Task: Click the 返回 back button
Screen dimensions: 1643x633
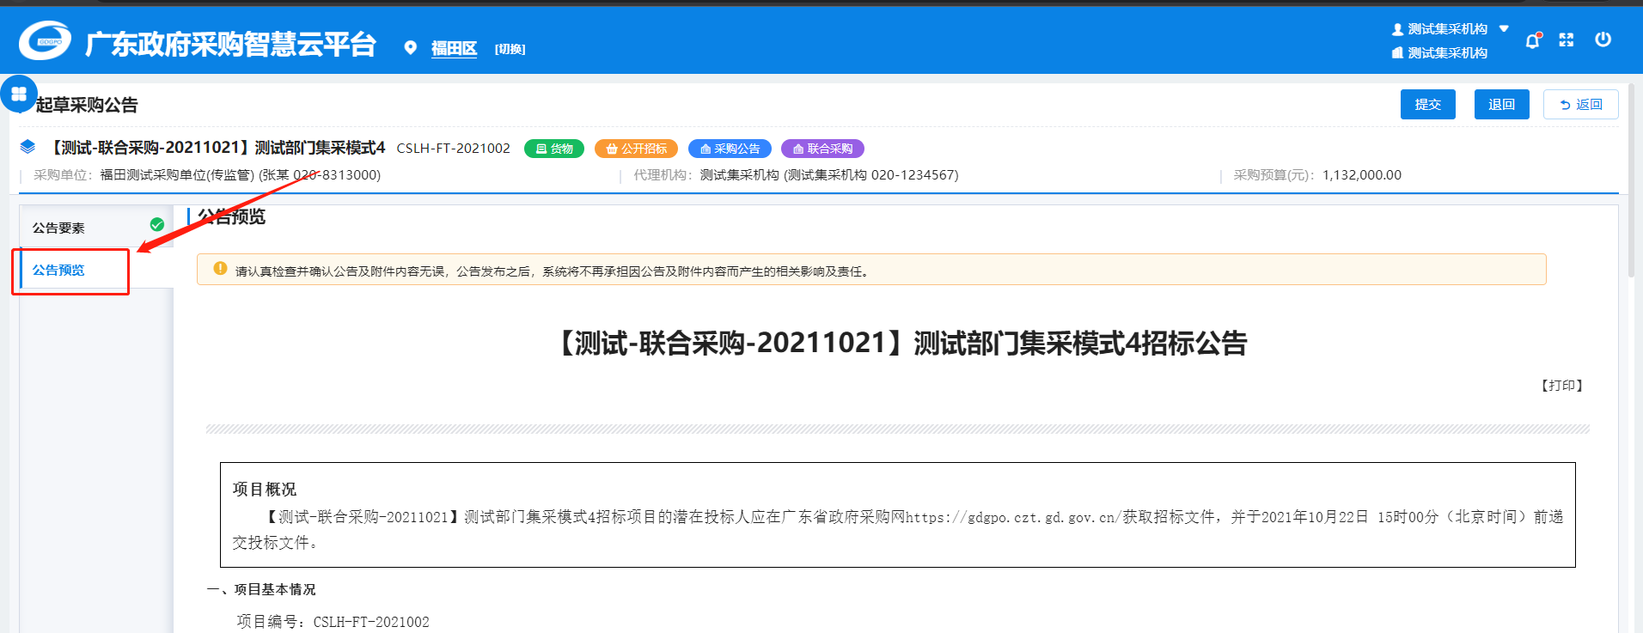Action: pos(1580,104)
